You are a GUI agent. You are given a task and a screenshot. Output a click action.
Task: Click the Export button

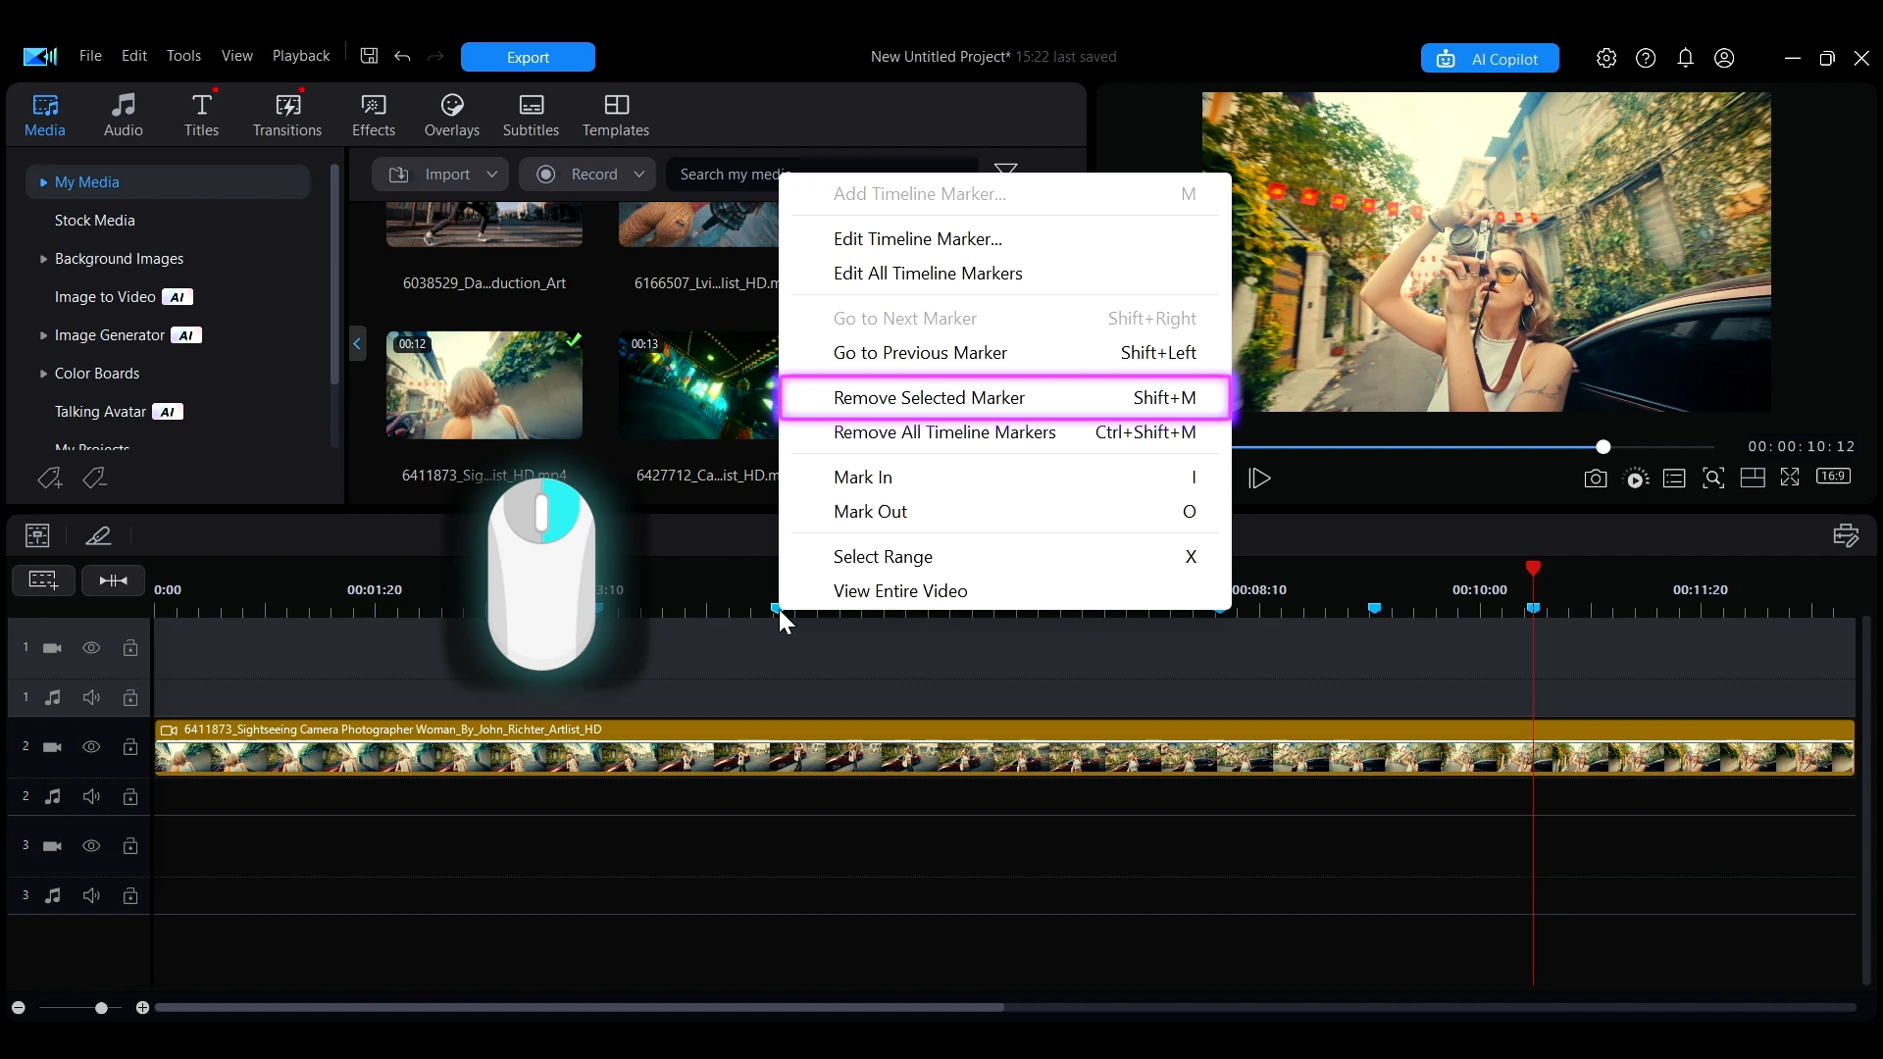click(x=528, y=57)
